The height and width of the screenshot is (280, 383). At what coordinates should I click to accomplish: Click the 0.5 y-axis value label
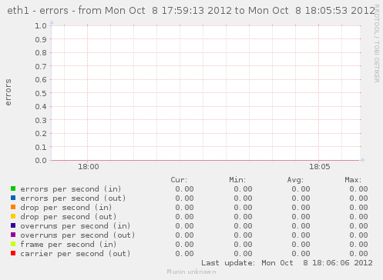[x=41, y=93]
